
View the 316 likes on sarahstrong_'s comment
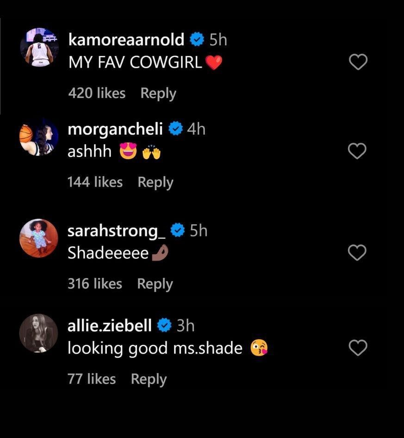(x=95, y=284)
